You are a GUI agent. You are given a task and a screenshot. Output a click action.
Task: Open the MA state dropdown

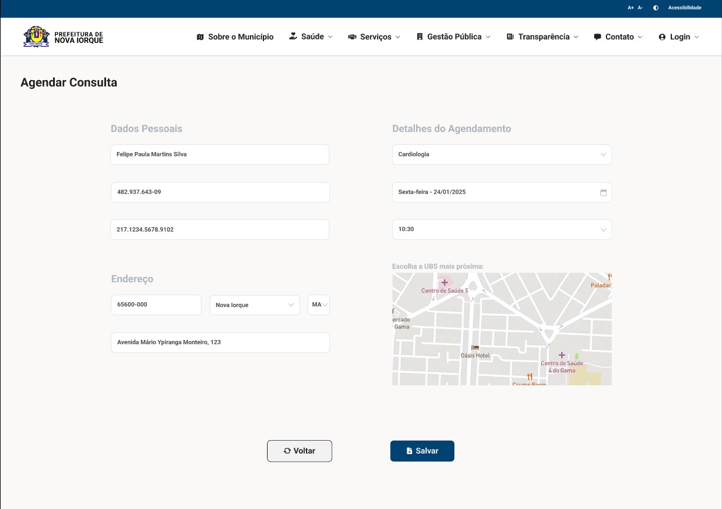pyautogui.click(x=319, y=305)
